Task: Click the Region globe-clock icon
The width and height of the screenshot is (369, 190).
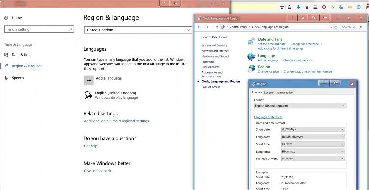Action: tap(251, 69)
